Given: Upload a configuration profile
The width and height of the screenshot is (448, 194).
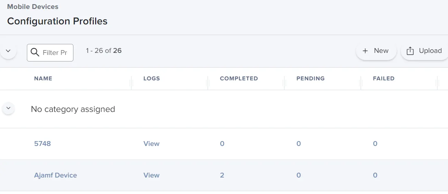Looking at the screenshot, I should coord(425,51).
